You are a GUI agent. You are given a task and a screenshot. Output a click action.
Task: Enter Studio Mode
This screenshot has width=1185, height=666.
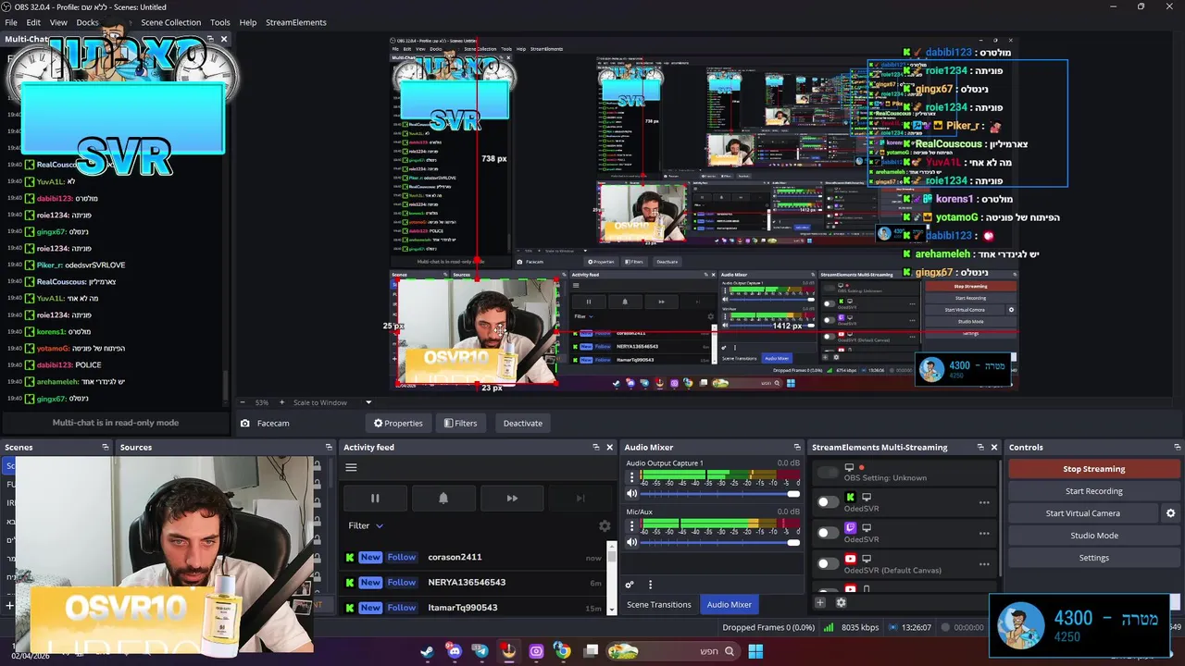coord(1093,536)
